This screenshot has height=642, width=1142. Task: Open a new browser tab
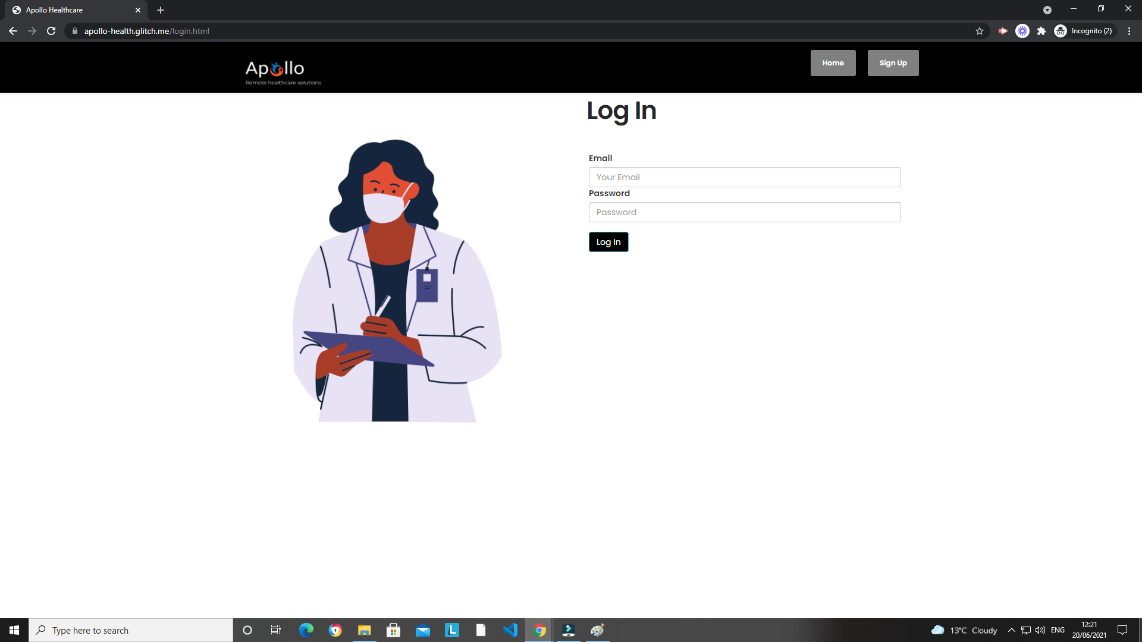click(161, 10)
